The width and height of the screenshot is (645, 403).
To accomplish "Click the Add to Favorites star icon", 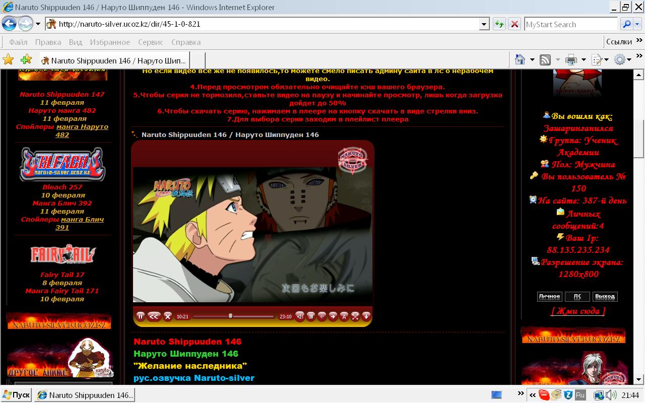I will [26, 60].
